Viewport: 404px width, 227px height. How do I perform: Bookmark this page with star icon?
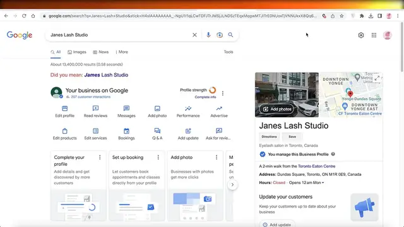pos(342,16)
